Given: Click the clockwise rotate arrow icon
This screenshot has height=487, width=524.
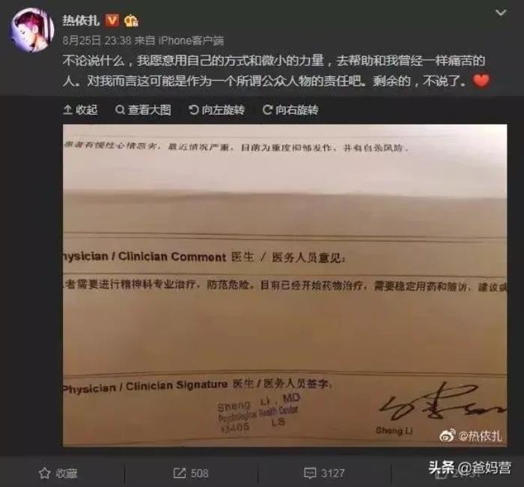Looking at the screenshot, I should pyautogui.click(x=267, y=109).
